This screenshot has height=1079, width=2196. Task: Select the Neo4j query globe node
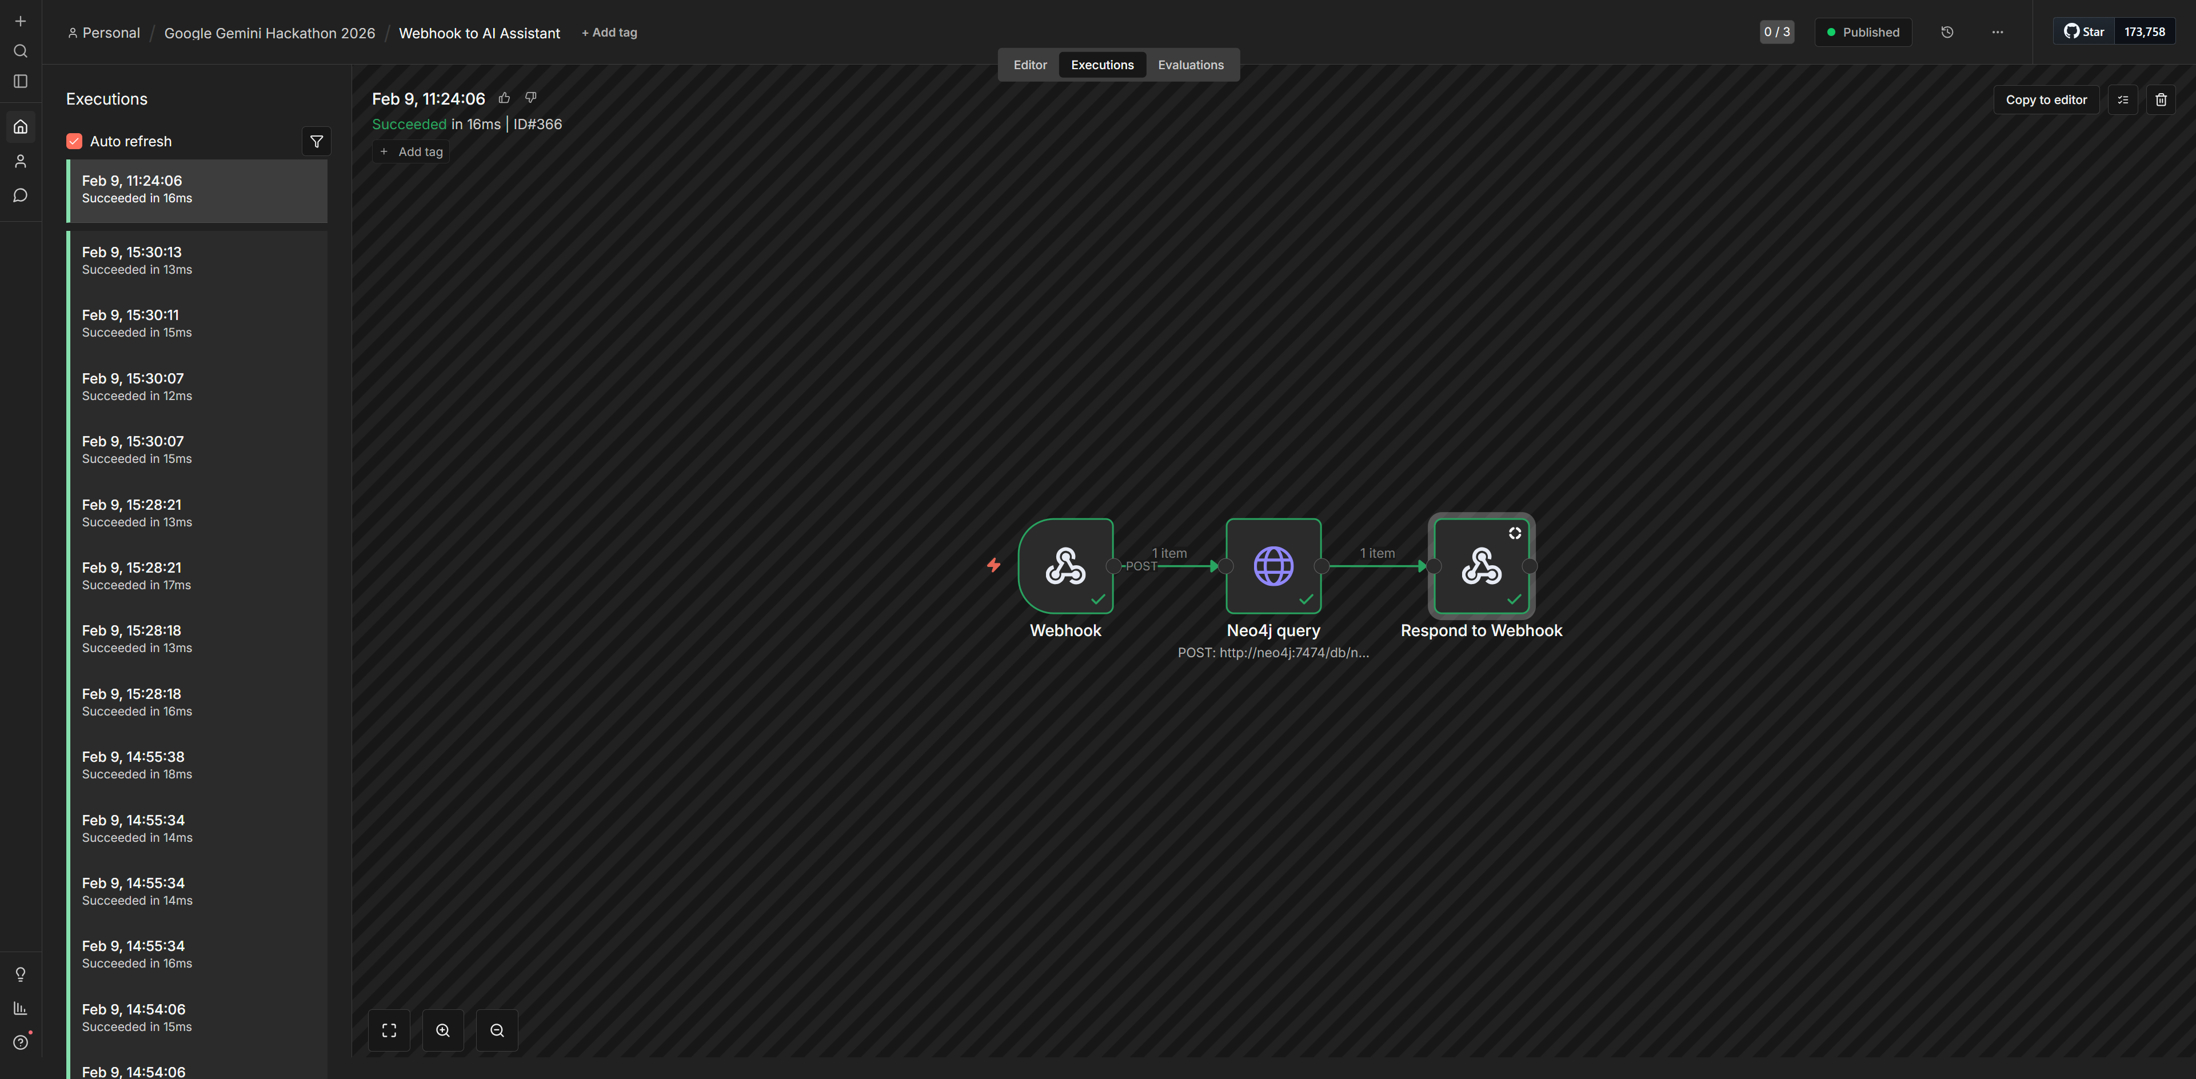tap(1273, 566)
